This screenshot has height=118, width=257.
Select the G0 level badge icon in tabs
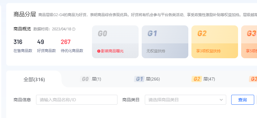(85, 79)
